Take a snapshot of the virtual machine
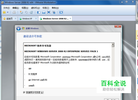 [x=21, y=12]
